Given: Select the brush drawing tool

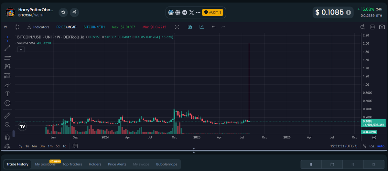Looking at the screenshot, I should click(x=7, y=85).
